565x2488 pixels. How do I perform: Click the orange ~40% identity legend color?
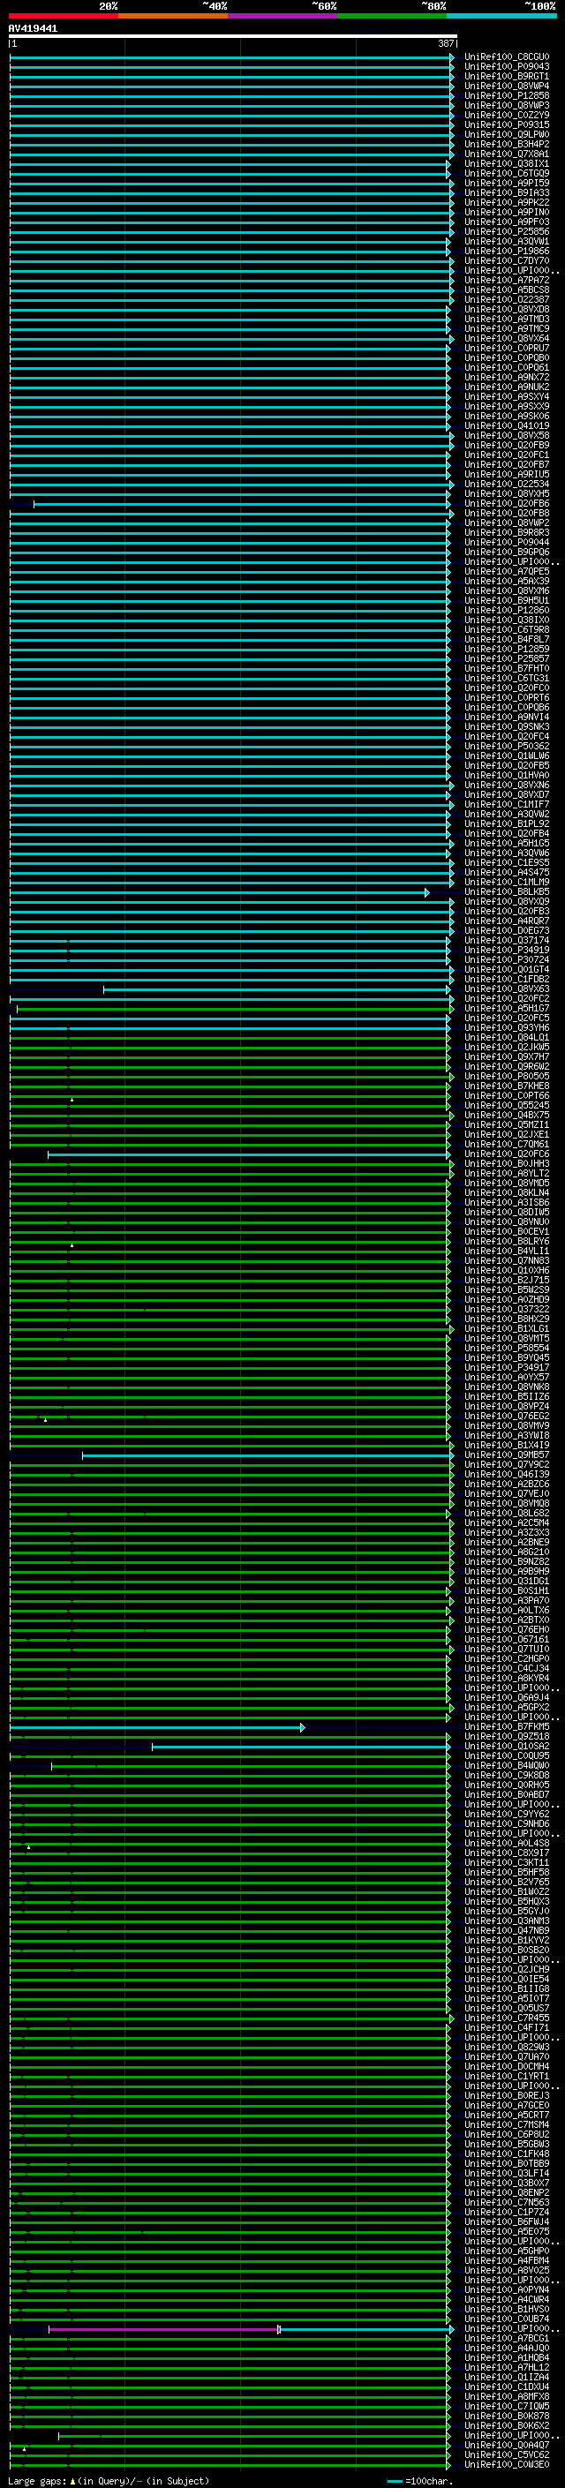click(174, 16)
